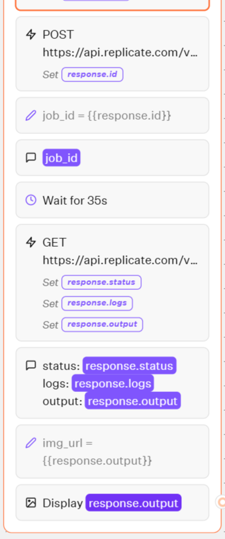Click response.logs chip in message block
Image resolution: width=225 pixels, height=539 pixels.
click(x=113, y=383)
